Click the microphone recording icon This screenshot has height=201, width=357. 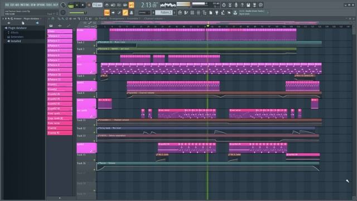click(x=236, y=5)
